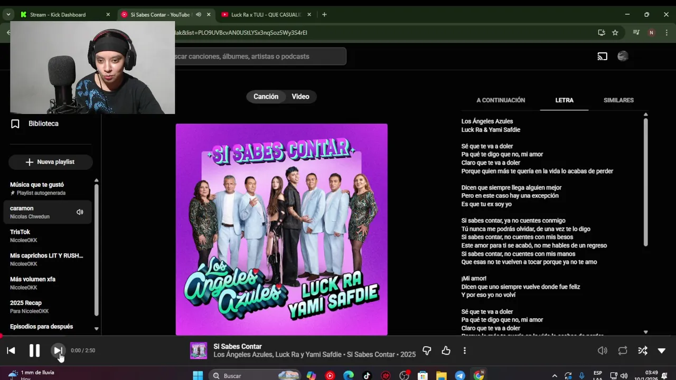Open Microsoft Store from the taskbar
The width and height of the screenshot is (676, 380).
click(x=422, y=376)
